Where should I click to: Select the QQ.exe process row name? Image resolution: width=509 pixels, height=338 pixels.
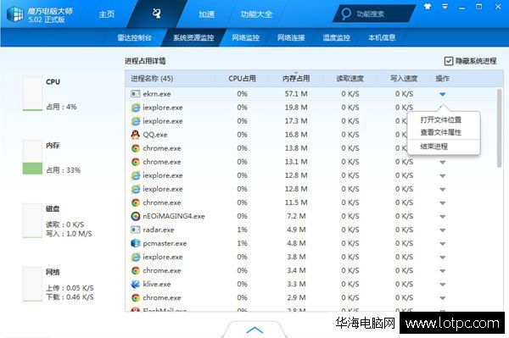click(155, 135)
